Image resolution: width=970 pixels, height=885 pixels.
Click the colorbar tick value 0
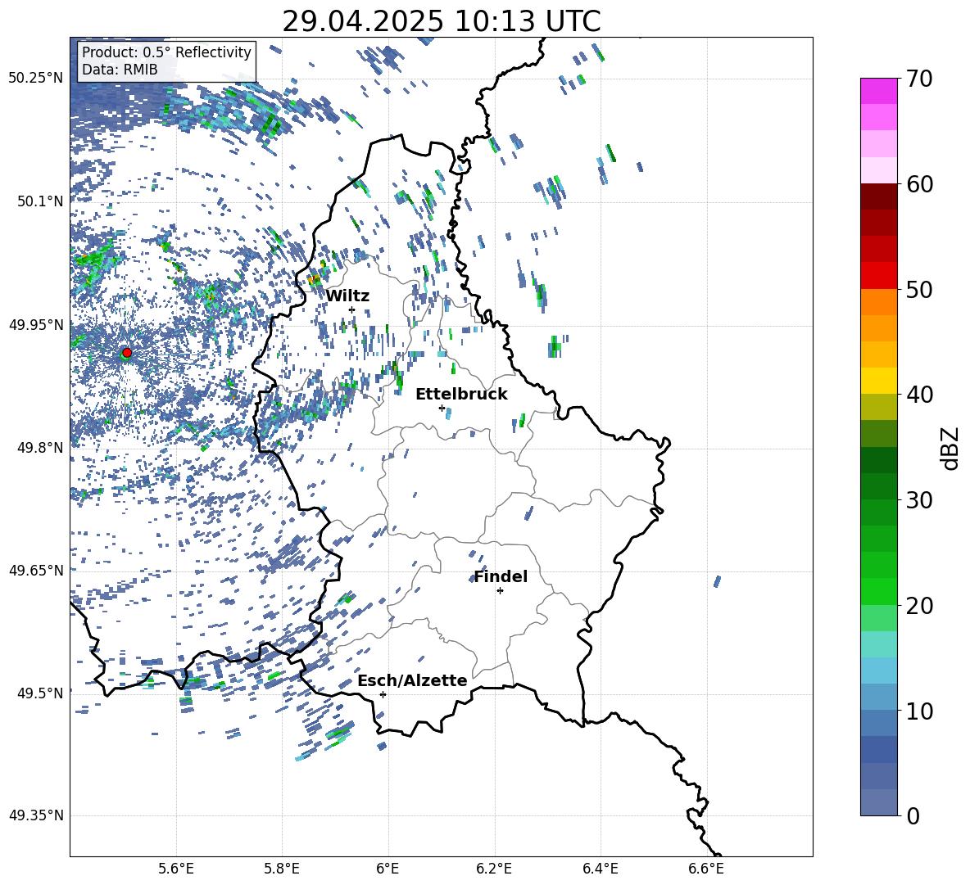[913, 816]
